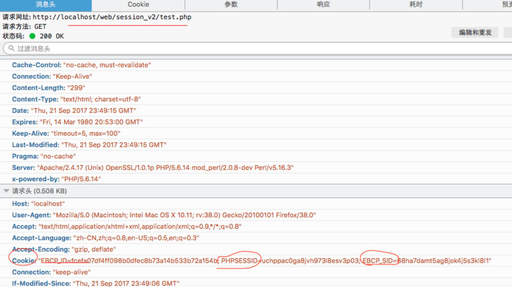This screenshot has height=287, width=512.
Task: Click the User-Agent request header
Action: (164, 215)
